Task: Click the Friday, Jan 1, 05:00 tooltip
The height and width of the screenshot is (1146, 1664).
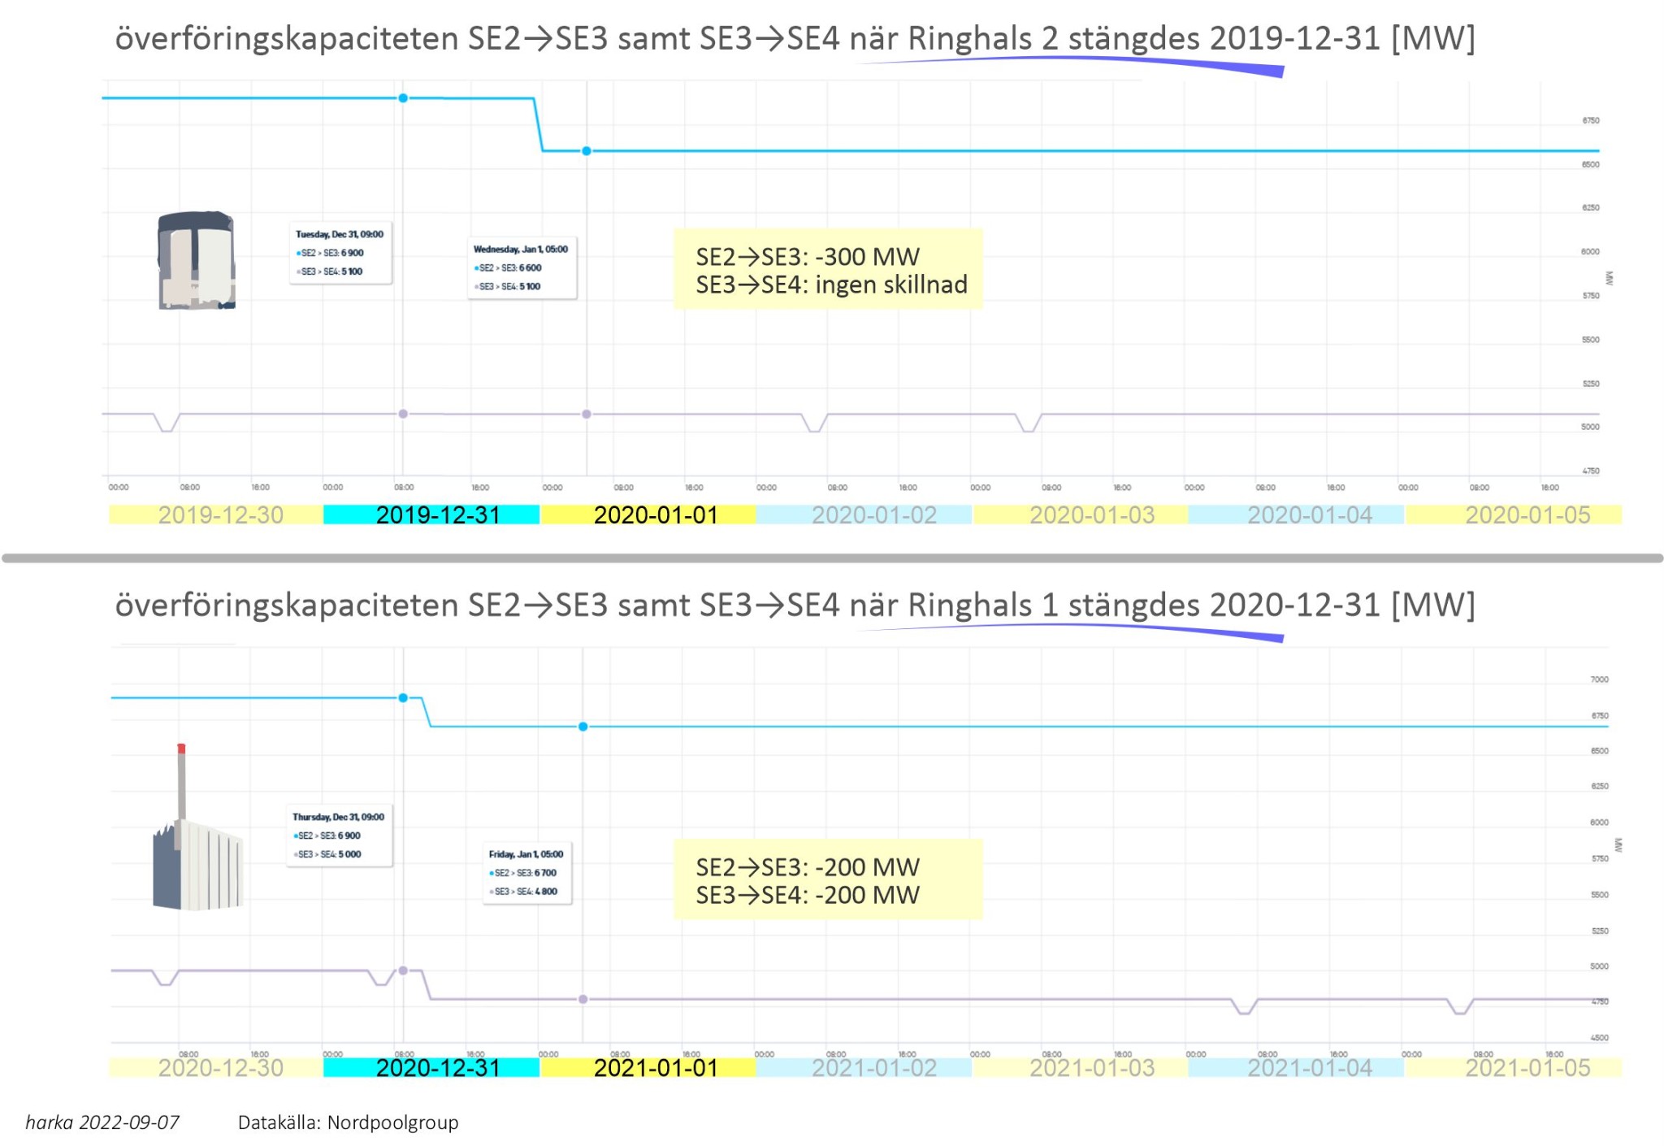Action: pos(526,873)
